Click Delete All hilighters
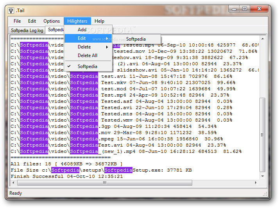Viewport: 279px width, 208px height. (88, 56)
